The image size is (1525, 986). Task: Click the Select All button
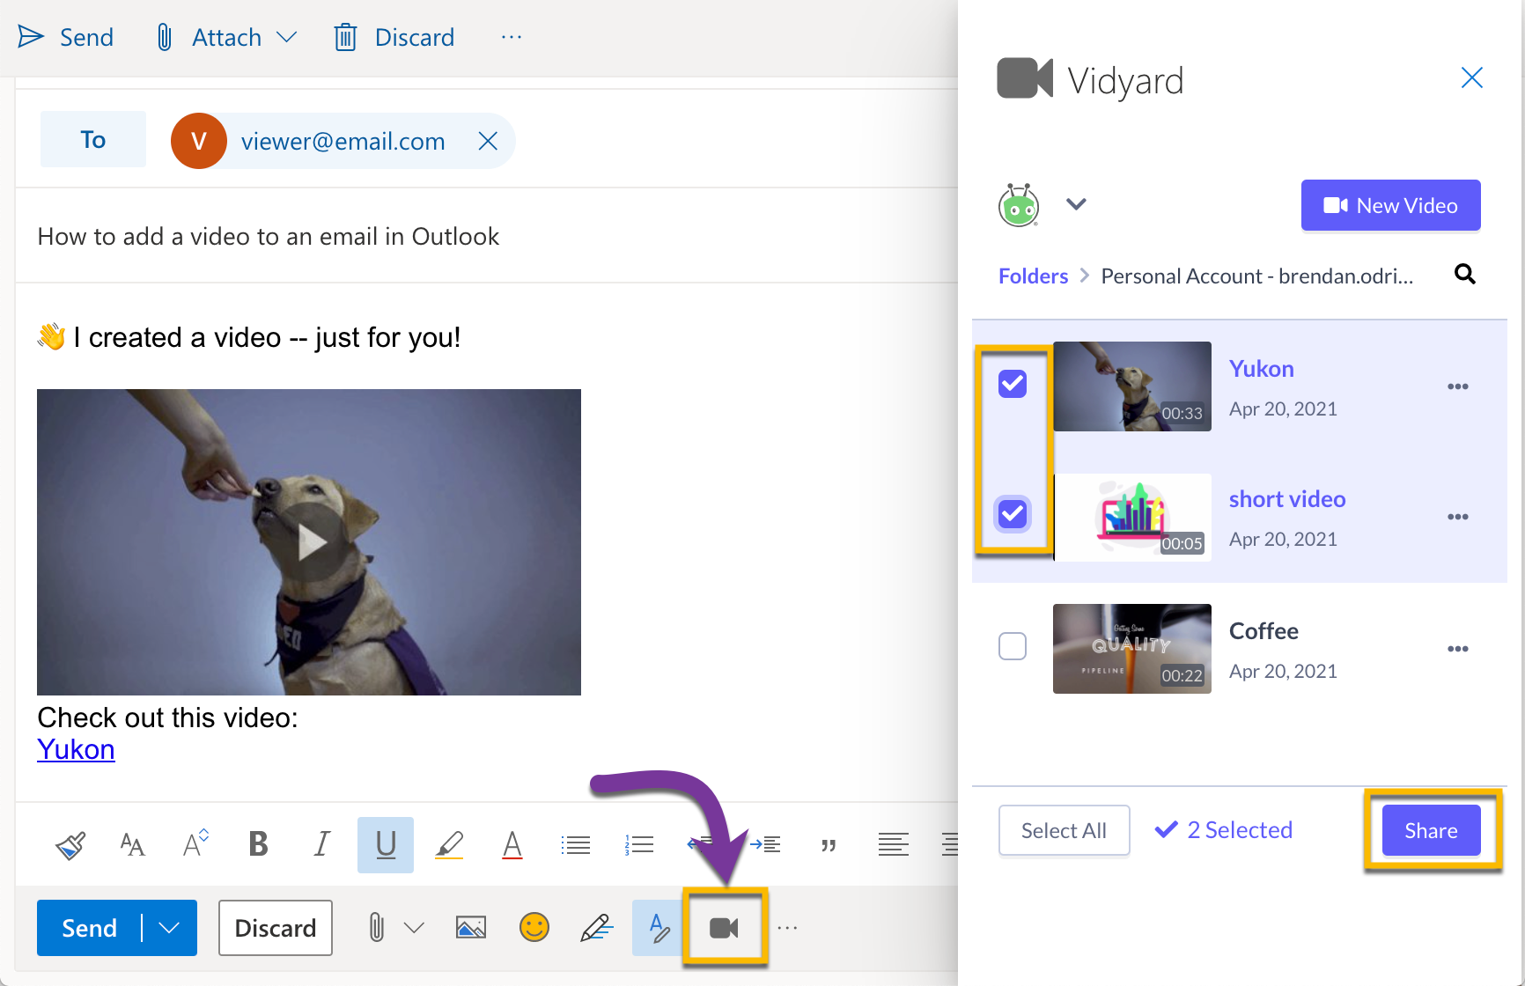1064,830
